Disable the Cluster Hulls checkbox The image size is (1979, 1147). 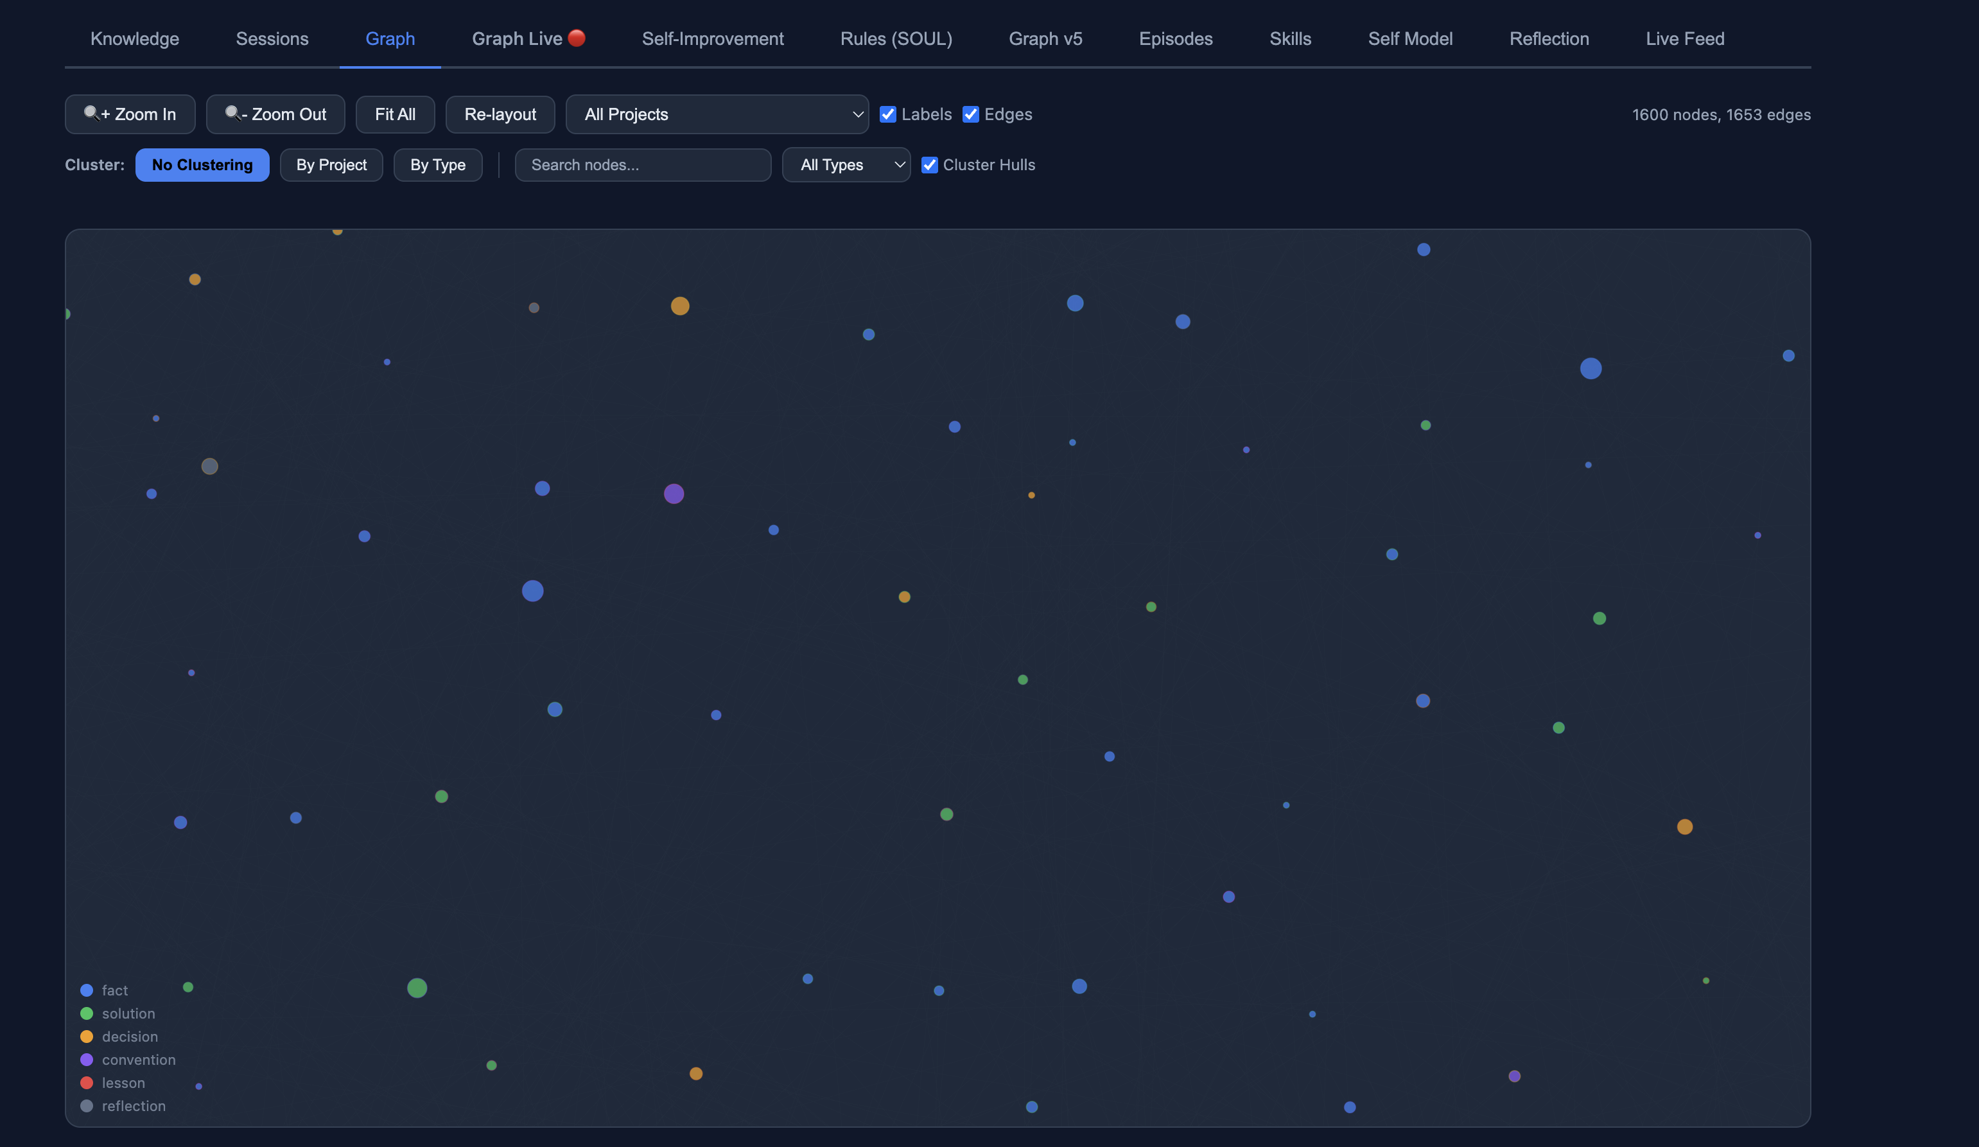coord(929,165)
